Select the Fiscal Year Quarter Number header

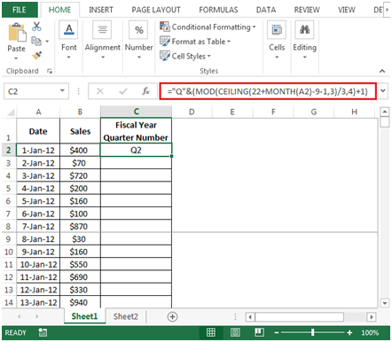click(136, 131)
